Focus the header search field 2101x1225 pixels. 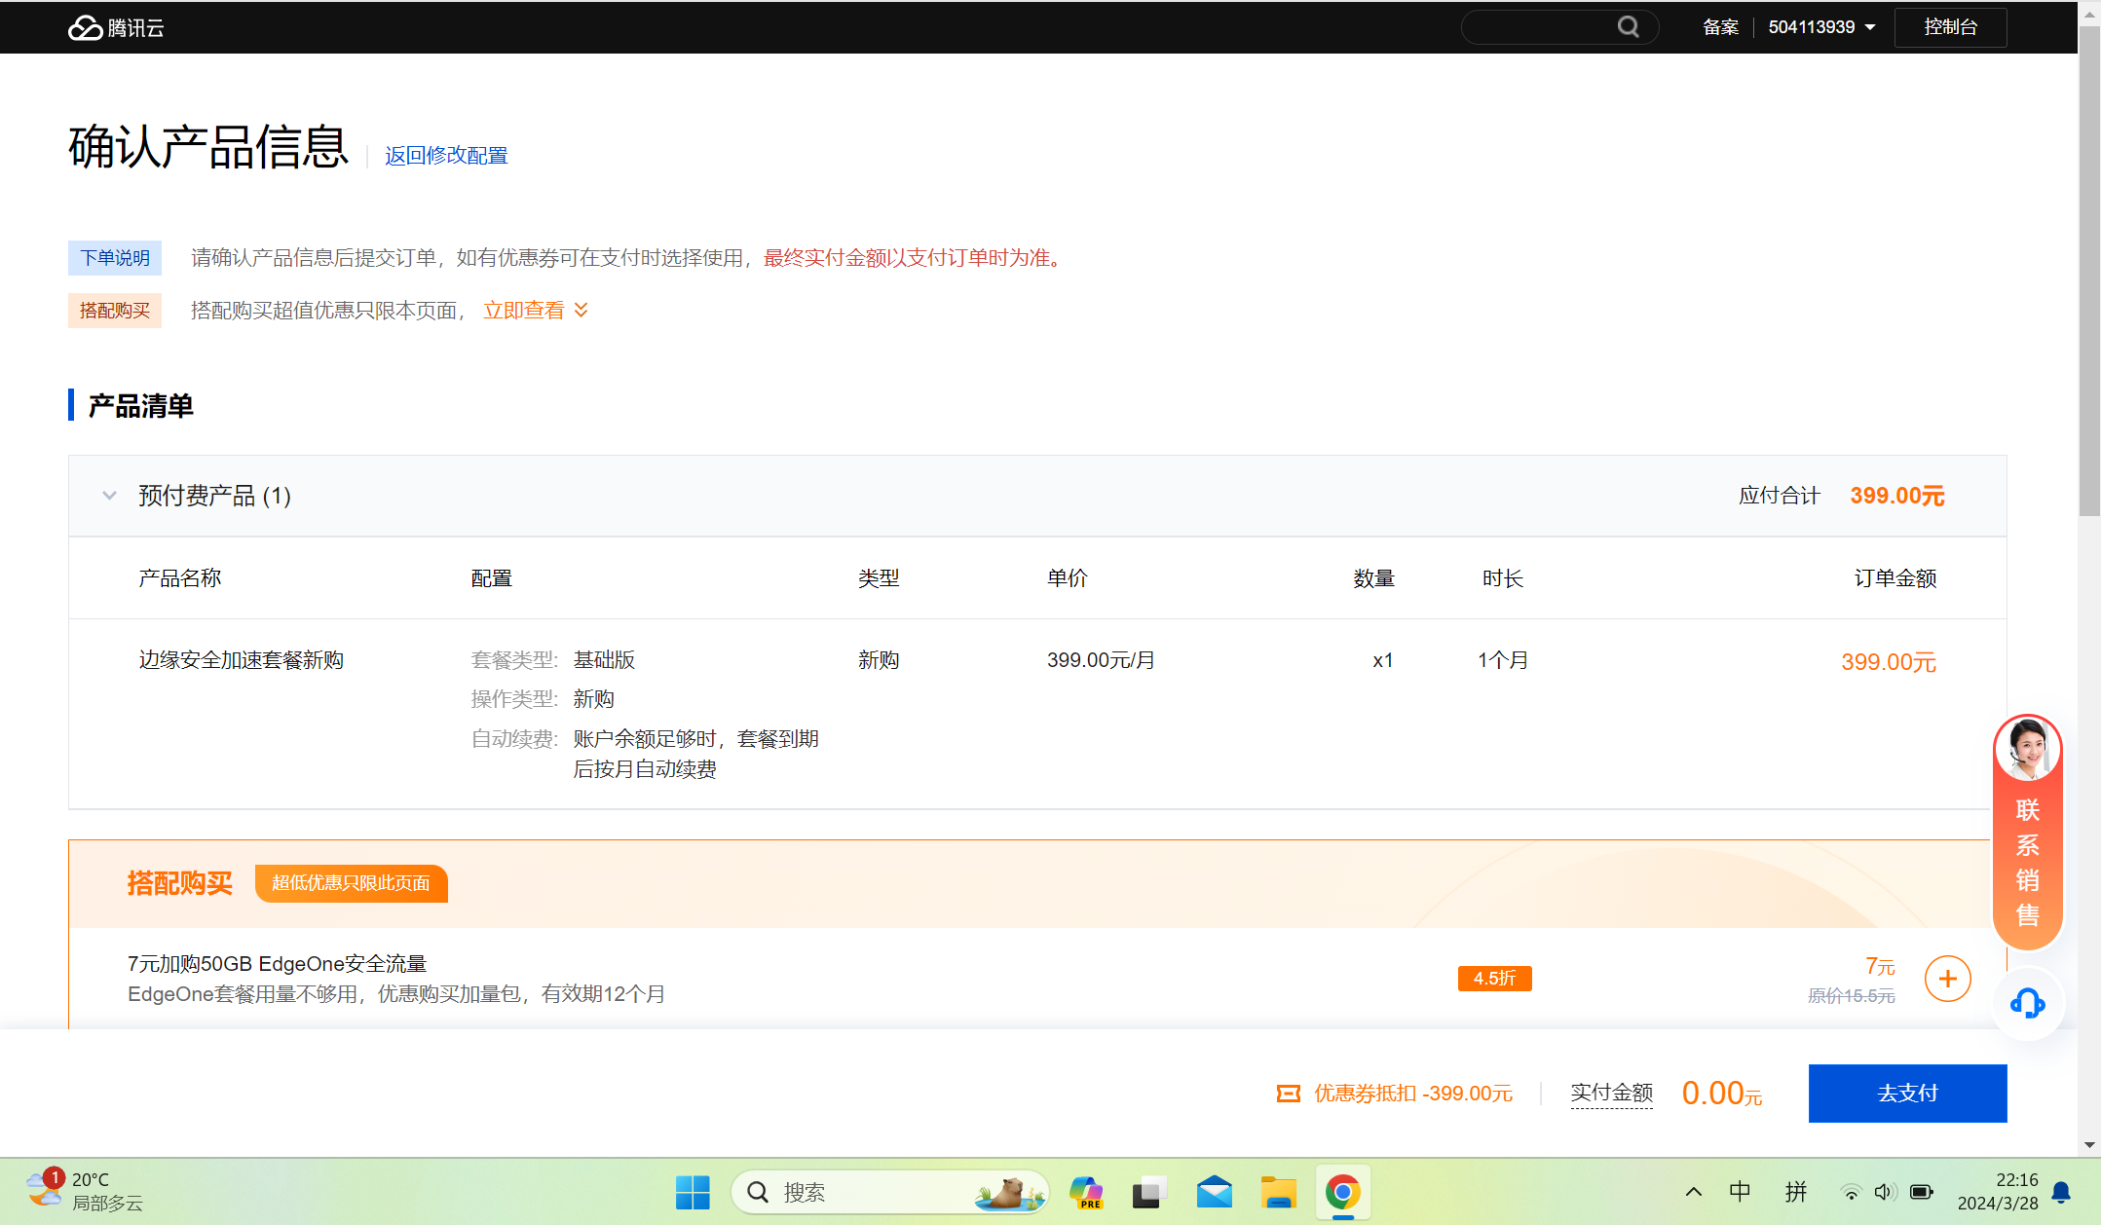click(1558, 27)
